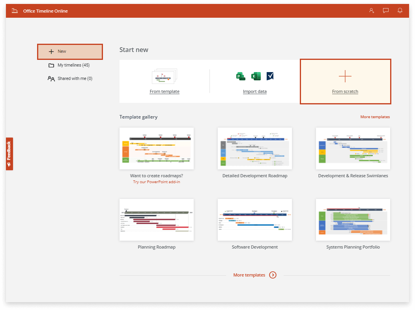Check notifications via the bell icon
The image size is (415, 310).
400,11
